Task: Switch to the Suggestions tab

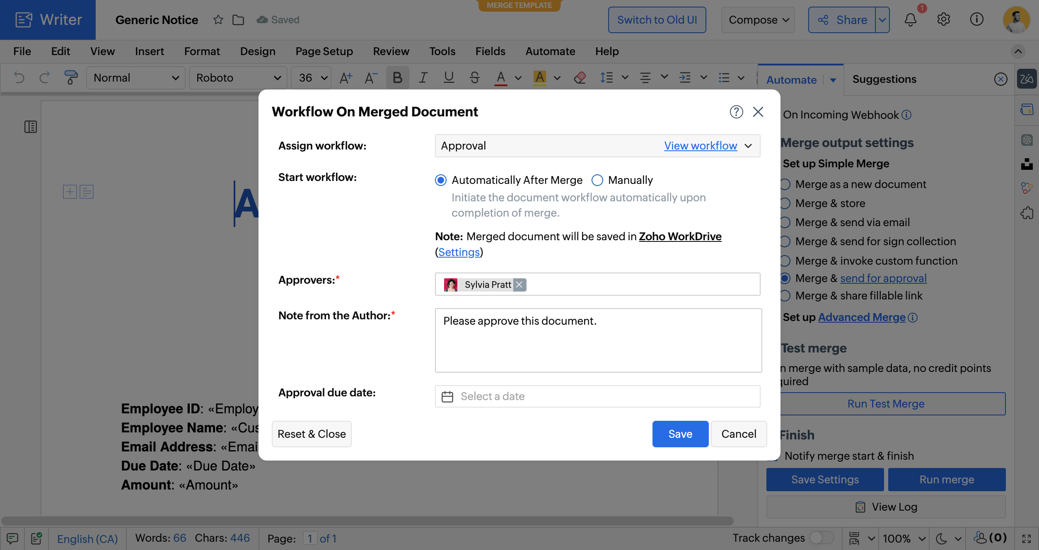Action: tap(884, 79)
